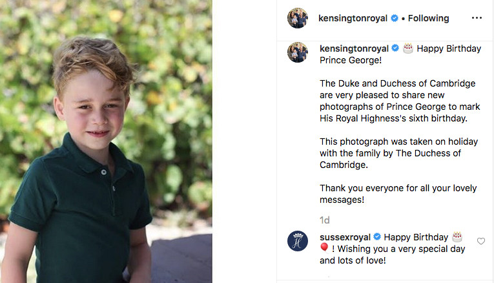Click the cake emoji in sussexroyal comment
Screen dimensions: 494x283
pos(457,236)
